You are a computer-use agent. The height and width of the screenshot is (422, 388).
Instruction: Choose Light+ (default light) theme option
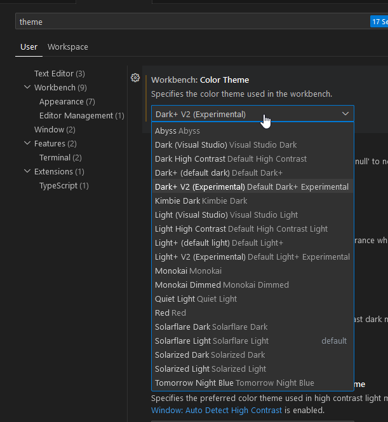click(x=253, y=243)
